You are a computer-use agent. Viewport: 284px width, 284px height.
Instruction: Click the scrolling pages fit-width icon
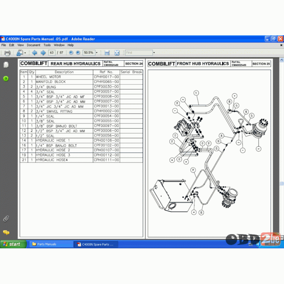coord(107,53)
